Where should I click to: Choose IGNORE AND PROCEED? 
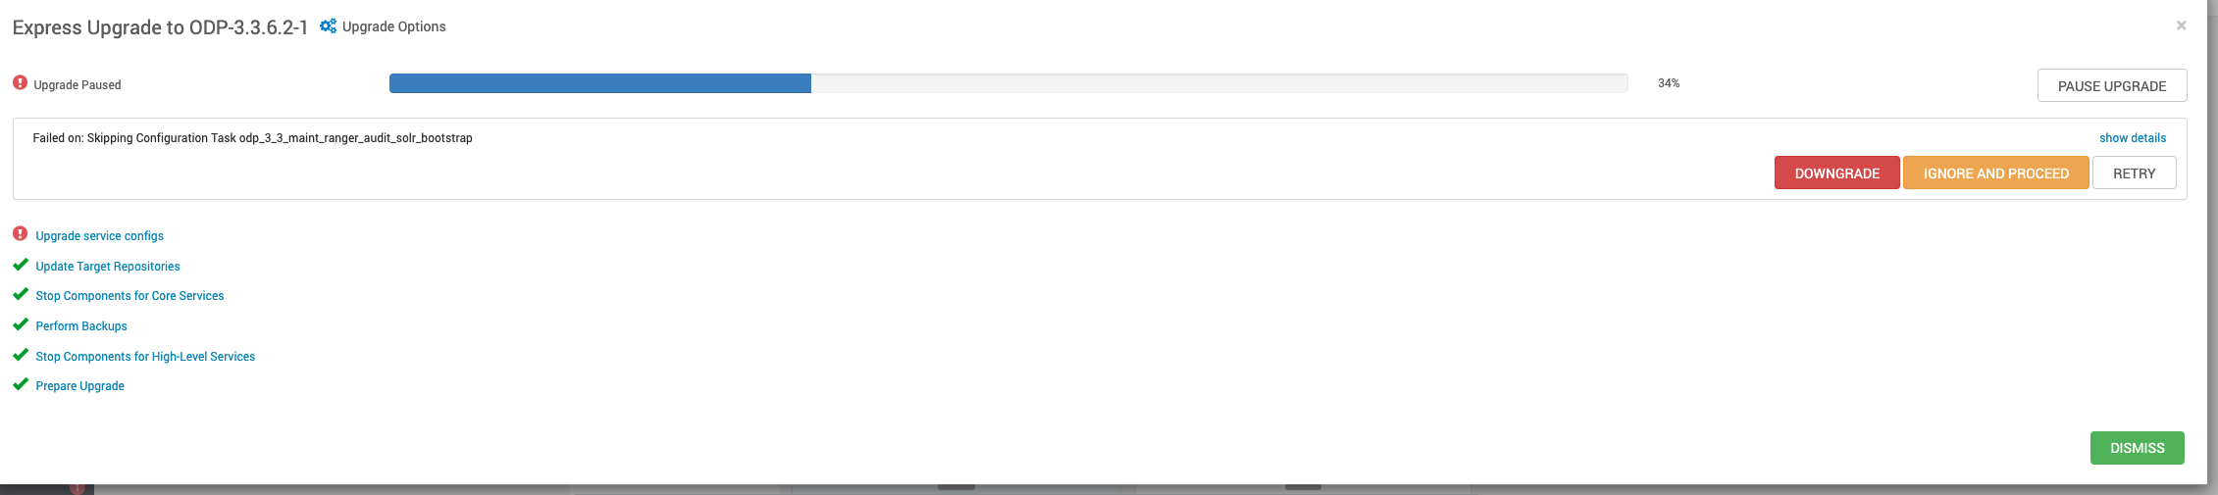(x=1996, y=173)
